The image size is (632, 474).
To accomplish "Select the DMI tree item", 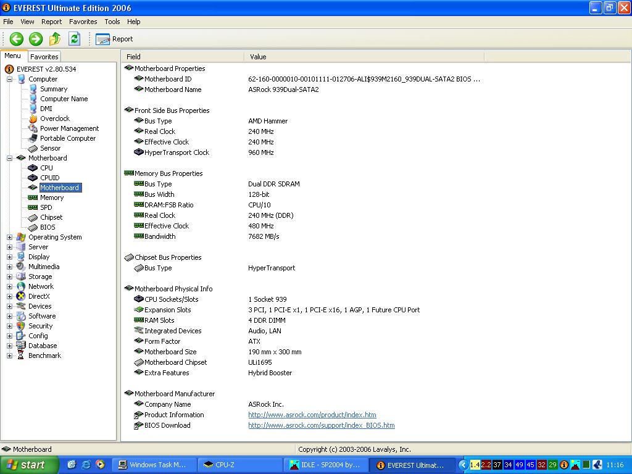I will (46, 109).
